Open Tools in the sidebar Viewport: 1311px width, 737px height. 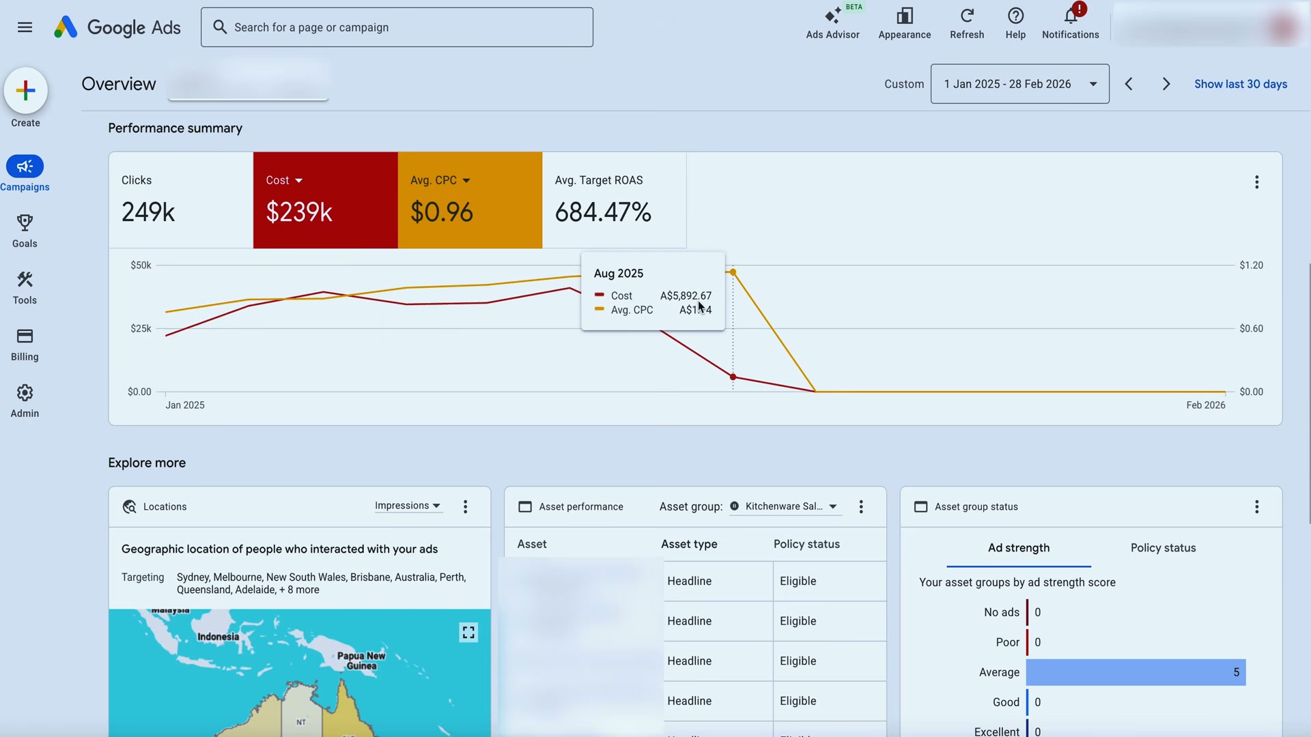pyautogui.click(x=25, y=287)
